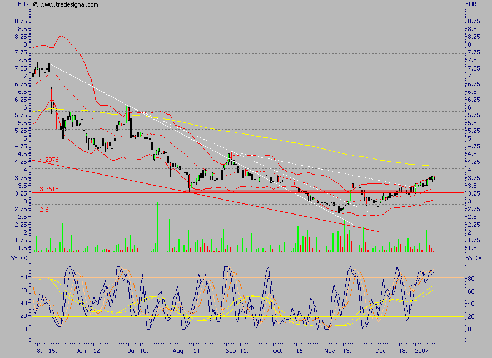The image size is (492, 358).
Task: Select the 2.6 support level label
Action: pyautogui.click(x=44, y=210)
